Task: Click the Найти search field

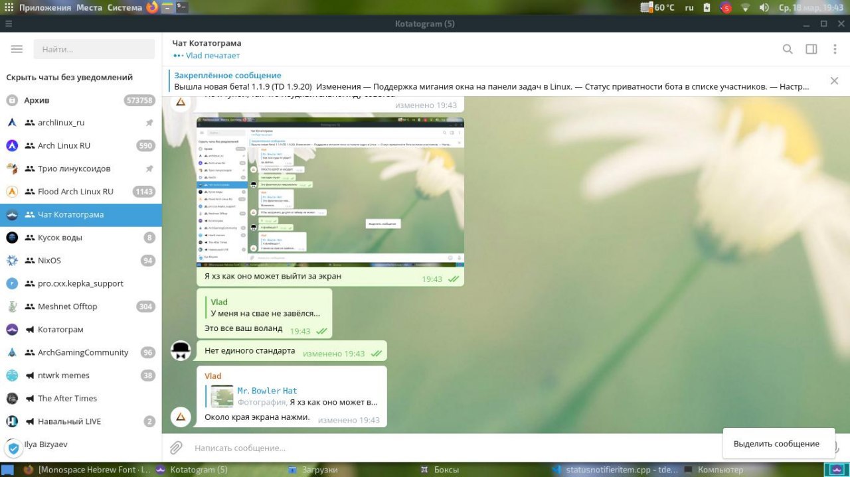Action: [94, 49]
